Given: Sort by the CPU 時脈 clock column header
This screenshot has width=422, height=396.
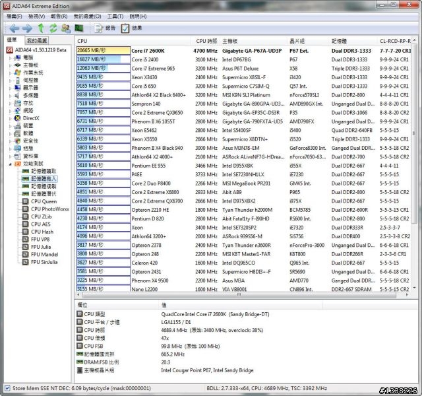Looking at the screenshot, I should tap(206, 41).
